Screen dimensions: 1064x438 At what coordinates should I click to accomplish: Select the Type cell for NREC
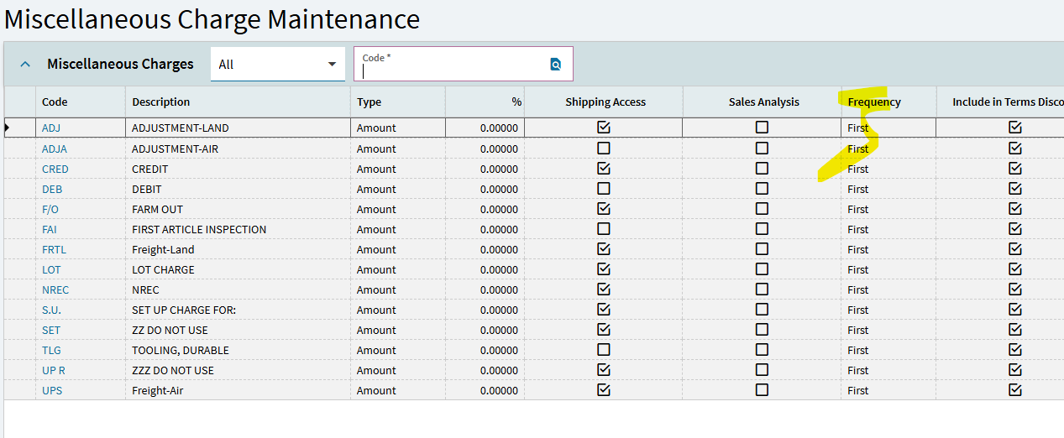(x=376, y=289)
